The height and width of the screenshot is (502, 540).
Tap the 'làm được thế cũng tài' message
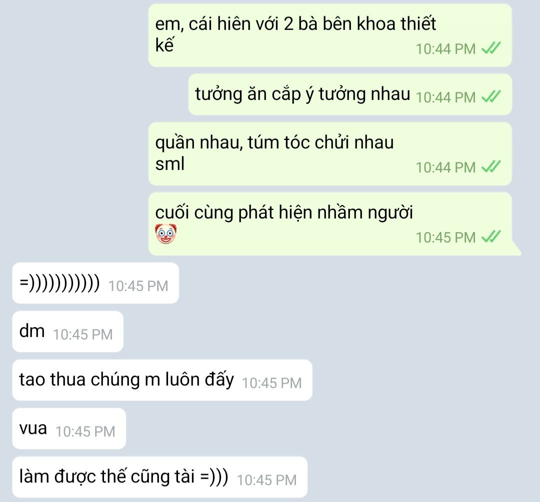click(x=160, y=477)
